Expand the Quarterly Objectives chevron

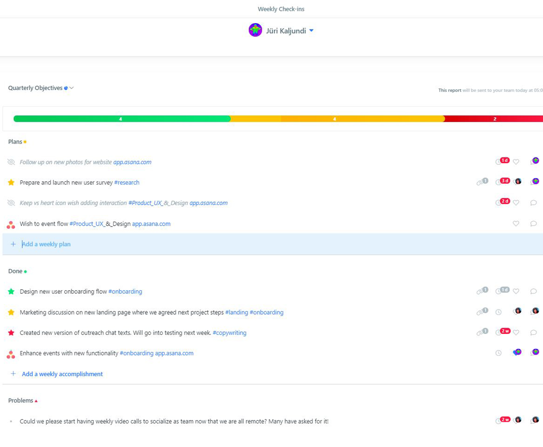(72, 88)
